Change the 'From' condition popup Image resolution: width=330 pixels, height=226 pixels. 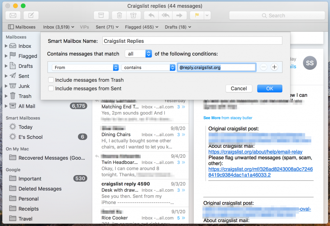point(85,68)
